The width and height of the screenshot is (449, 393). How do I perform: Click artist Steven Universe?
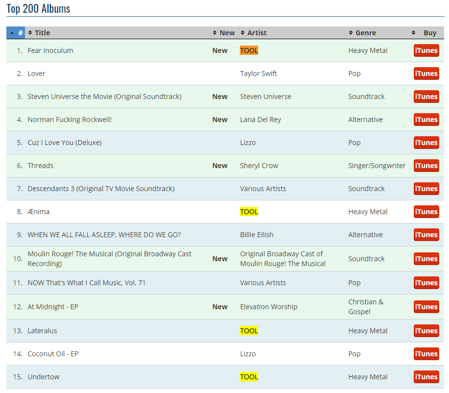[265, 97]
